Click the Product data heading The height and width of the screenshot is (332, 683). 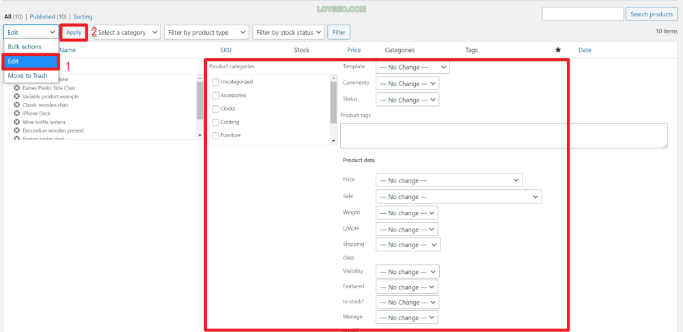[359, 160]
